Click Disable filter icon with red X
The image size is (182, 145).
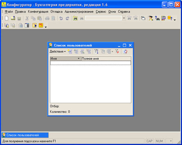click(x=117, y=51)
